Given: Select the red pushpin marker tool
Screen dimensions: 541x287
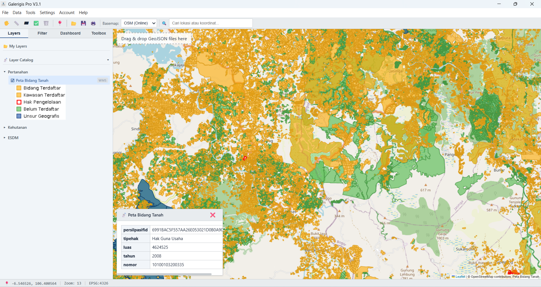Looking at the screenshot, I should tap(60, 23).
